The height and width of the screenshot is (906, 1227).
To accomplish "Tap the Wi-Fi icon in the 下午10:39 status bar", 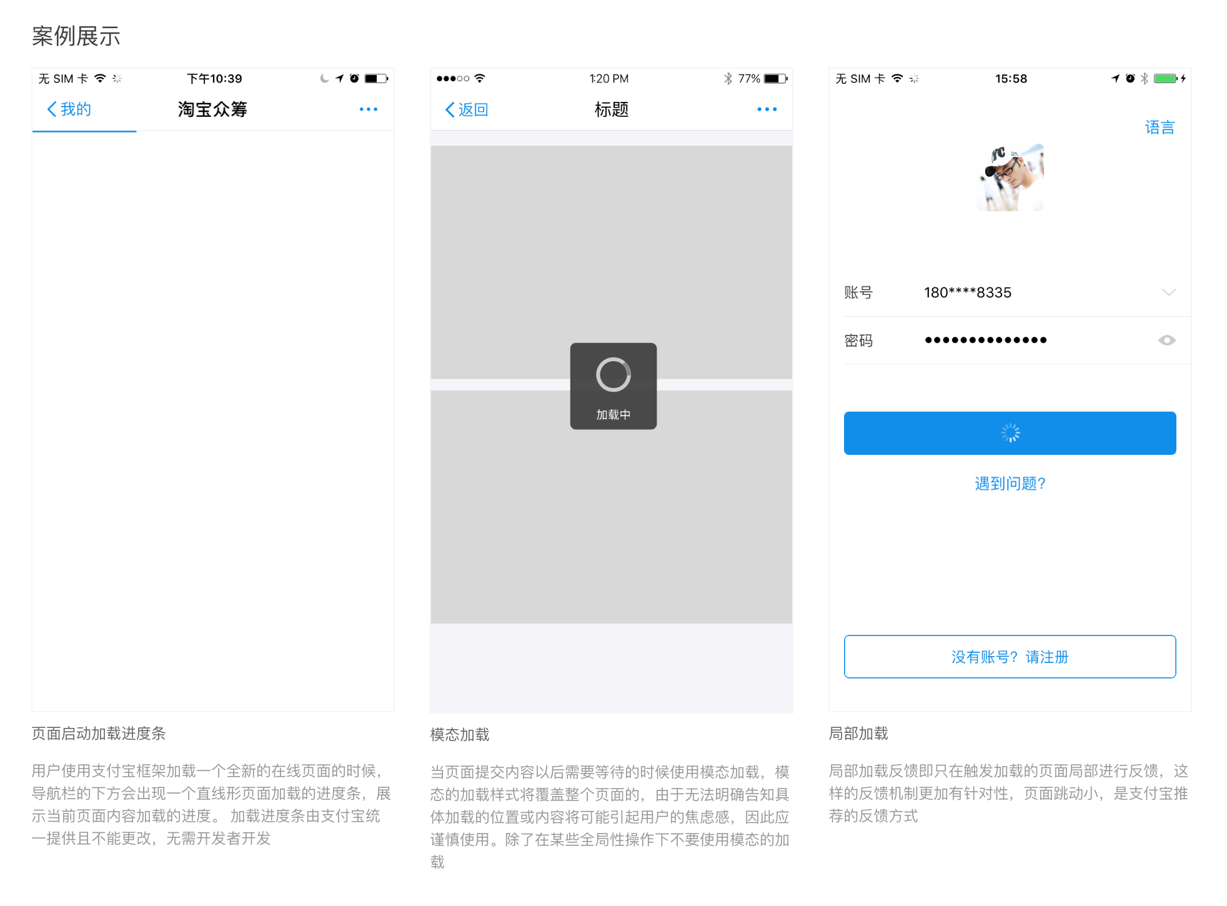I will pos(100,78).
